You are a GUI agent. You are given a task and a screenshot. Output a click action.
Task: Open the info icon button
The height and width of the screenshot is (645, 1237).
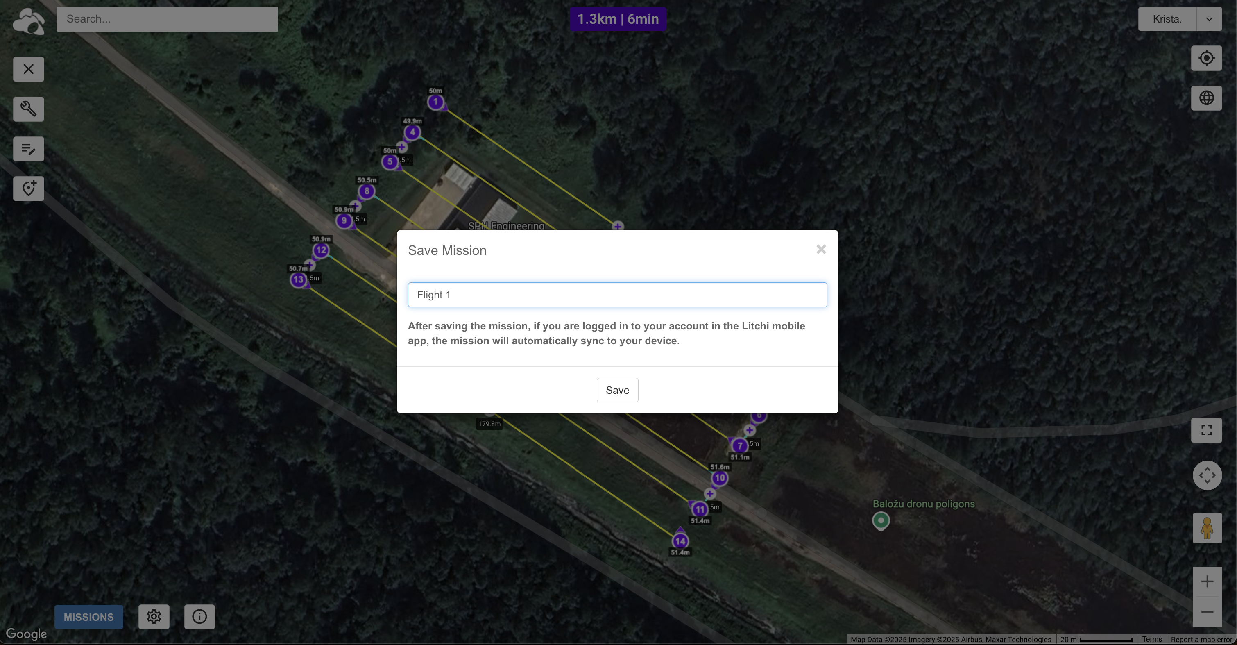pyautogui.click(x=199, y=616)
